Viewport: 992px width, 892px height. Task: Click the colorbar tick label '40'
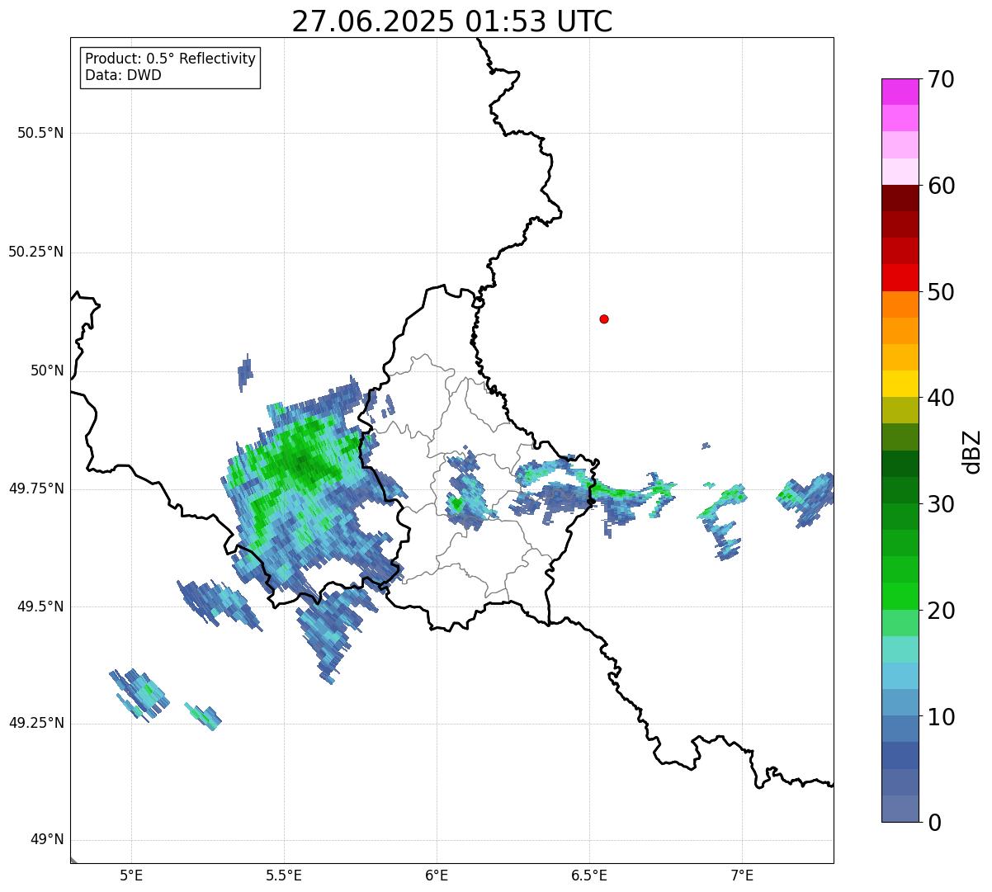click(941, 398)
